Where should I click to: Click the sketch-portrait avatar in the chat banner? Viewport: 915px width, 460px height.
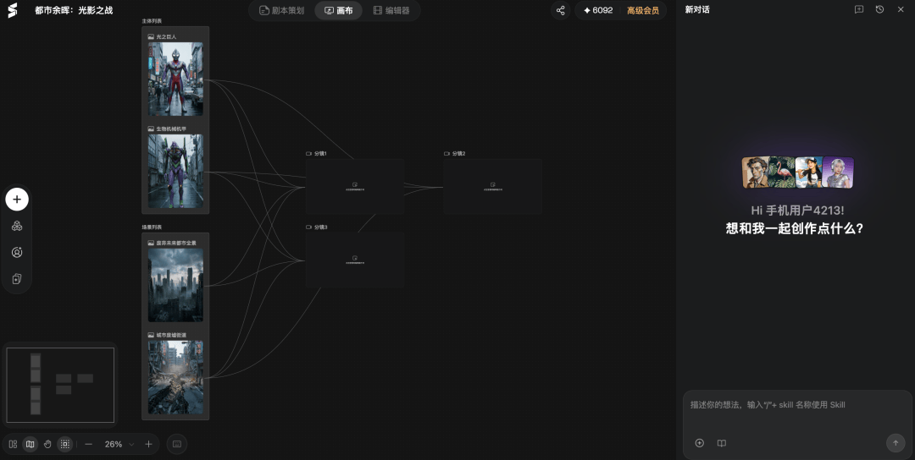click(x=755, y=172)
